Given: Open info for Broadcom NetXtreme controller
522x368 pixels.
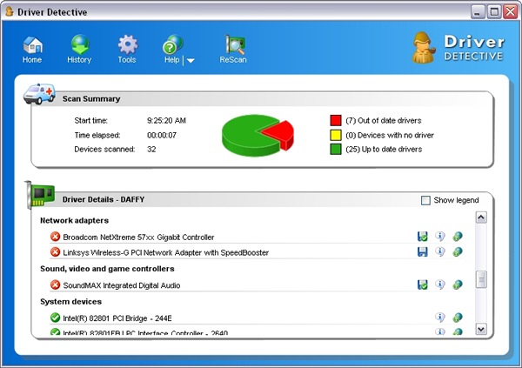Looking at the screenshot, I should click(439, 237).
